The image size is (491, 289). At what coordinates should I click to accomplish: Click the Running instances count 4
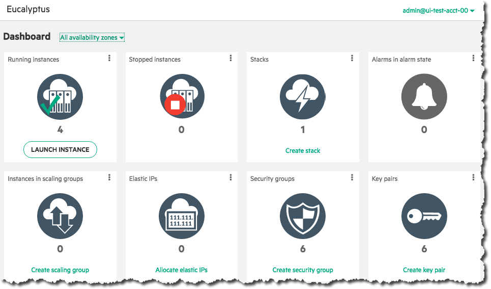[60, 129]
